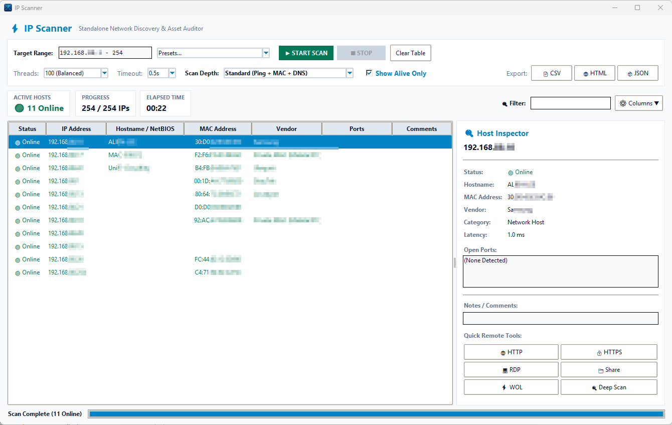Click the START SCAN button
Viewport: 672px width, 425px height.
[306, 53]
